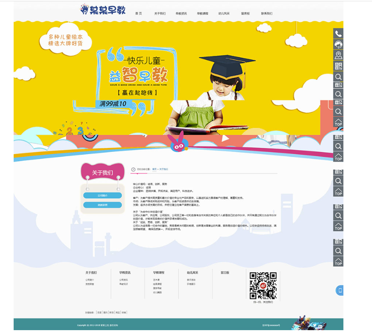Select 幼儿风采 in the top navigation bar
Screen dimensions: 372x335
224,14
